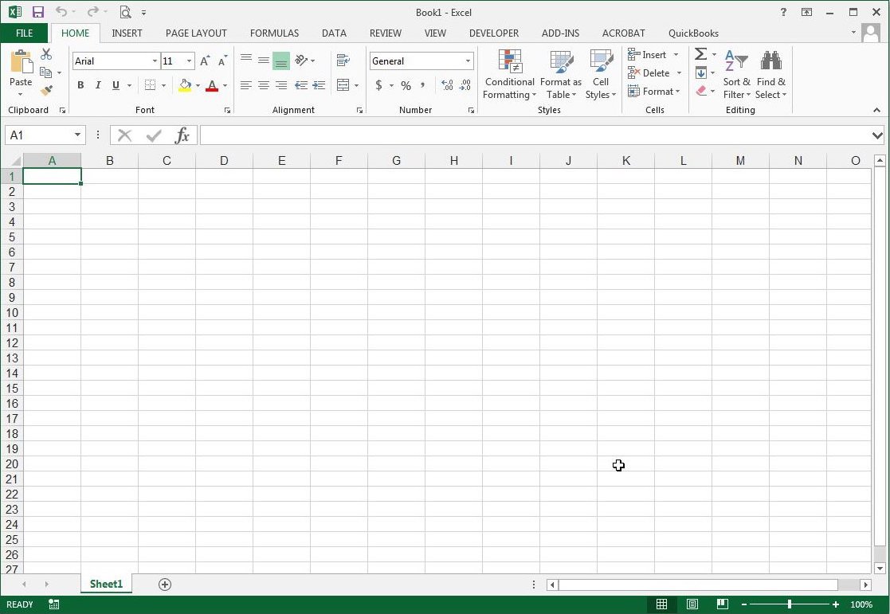Click the Merge & Center icon
The width and height of the screenshot is (890, 614).
[343, 85]
